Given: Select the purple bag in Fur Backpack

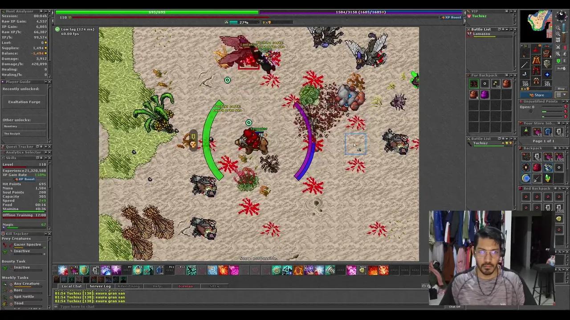Looking at the screenshot, I should (484, 94).
